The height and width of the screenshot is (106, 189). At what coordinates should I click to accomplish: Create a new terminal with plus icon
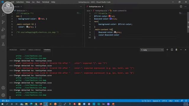pyautogui.click(x=167, y=50)
